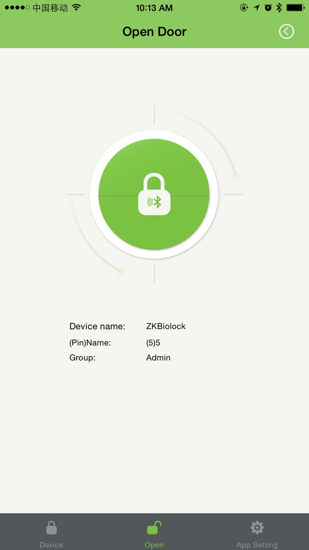Tap the alarm clock status icon
The width and height of the screenshot is (309, 550).
pos(268,8)
